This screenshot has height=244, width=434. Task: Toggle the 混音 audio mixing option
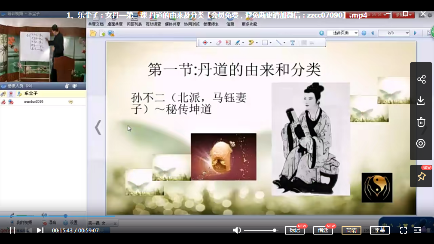point(49,223)
